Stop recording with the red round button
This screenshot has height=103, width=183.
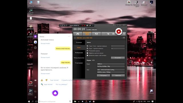coord(119,31)
